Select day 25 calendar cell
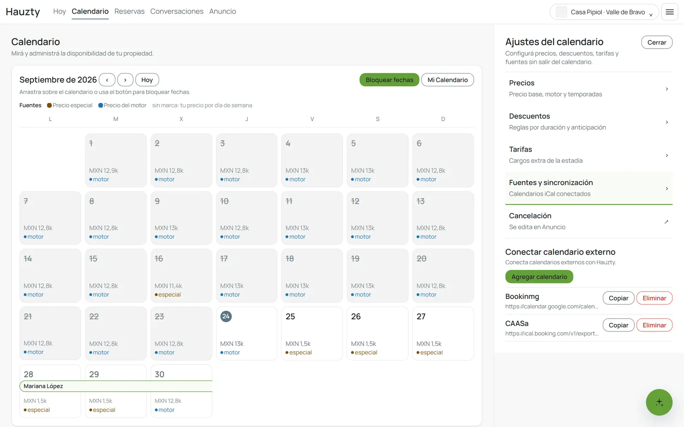 point(312,333)
